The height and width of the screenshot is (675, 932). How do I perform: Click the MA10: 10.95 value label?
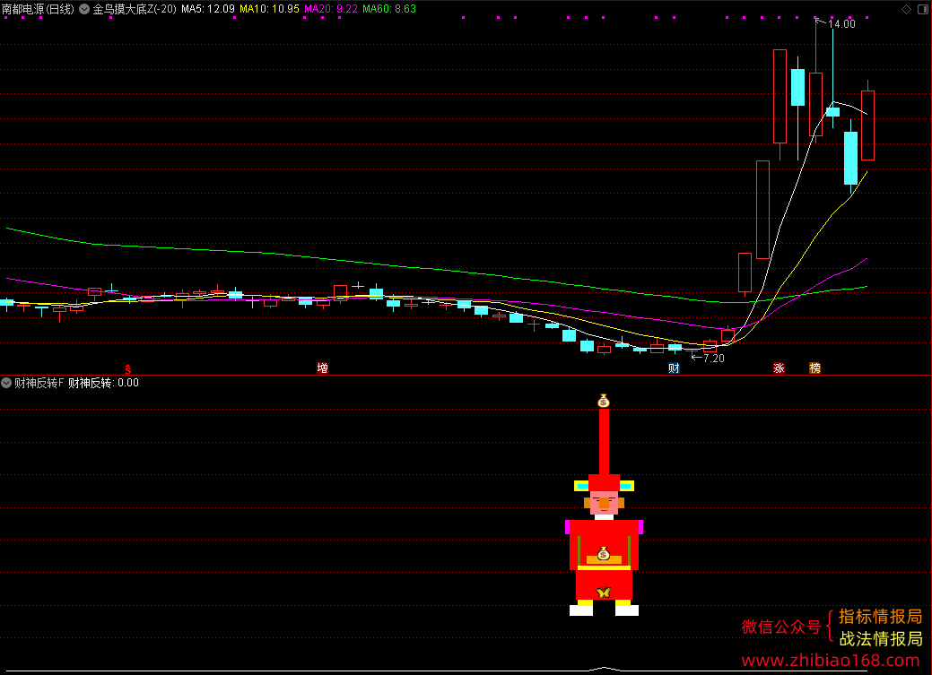pos(269,9)
